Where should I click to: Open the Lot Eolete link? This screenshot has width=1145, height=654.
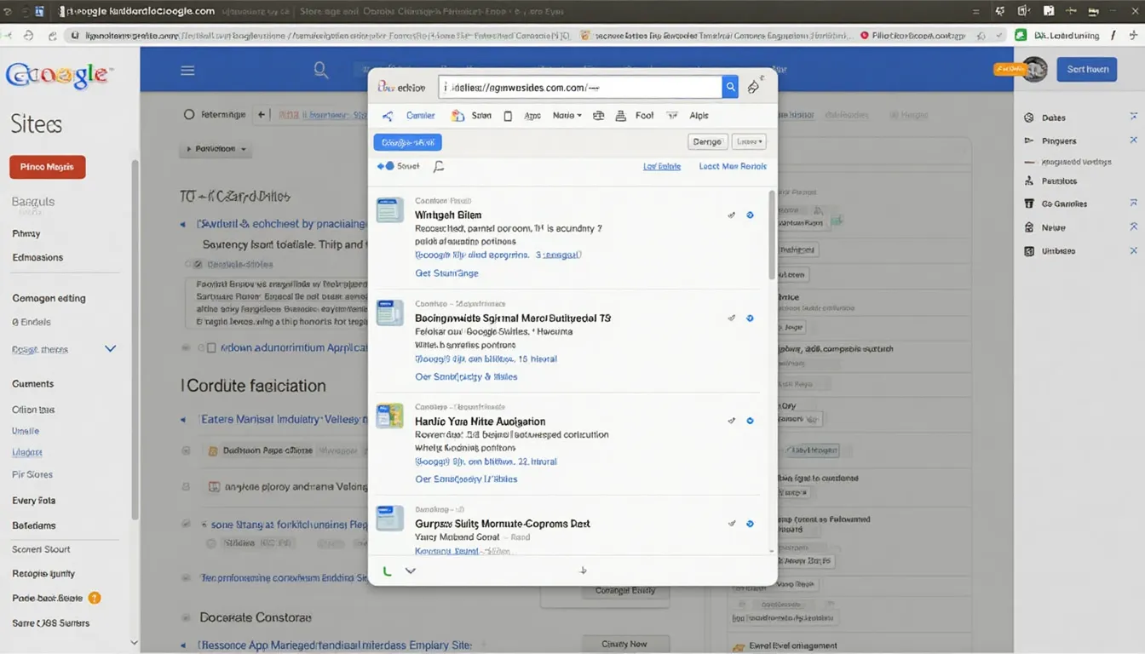coord(662,167)
